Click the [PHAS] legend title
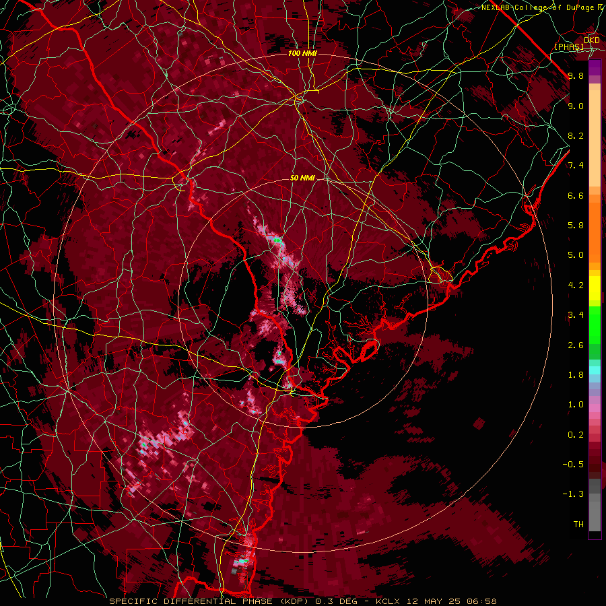This screenshot has width=606, height=606. pos(569,46)
